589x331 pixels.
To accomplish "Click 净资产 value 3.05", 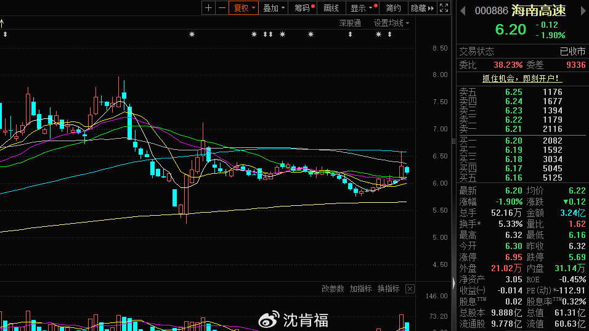I will pyautogui.click(x=513, y=279).
